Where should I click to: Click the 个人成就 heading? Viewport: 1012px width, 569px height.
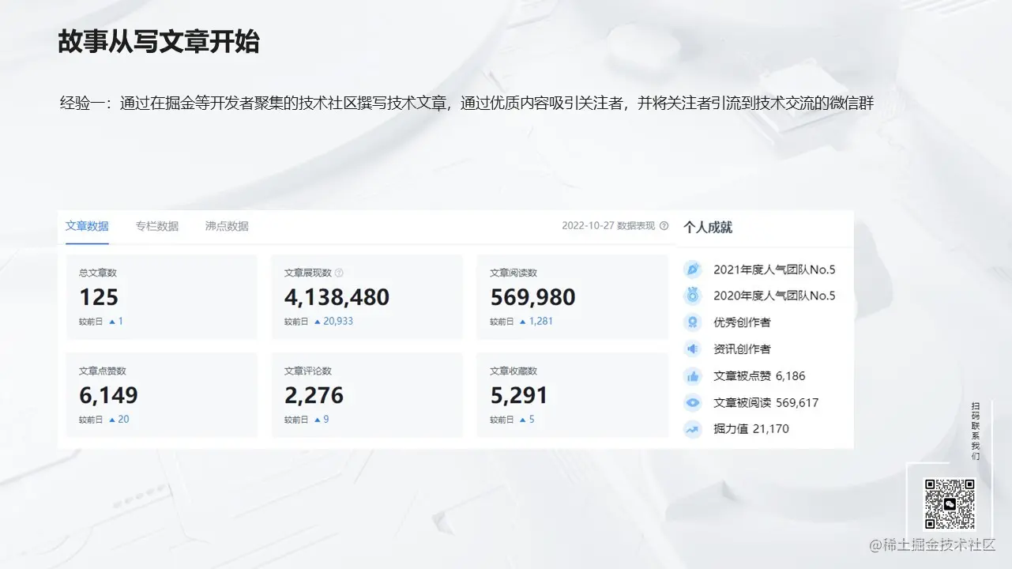click(708, 228)
